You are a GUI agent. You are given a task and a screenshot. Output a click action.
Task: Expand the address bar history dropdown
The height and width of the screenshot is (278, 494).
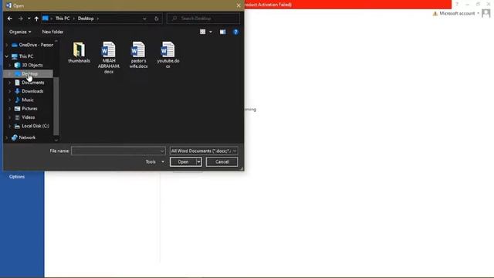click(144, 19)
